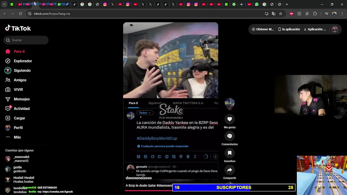Open the video author's avatar
This screenshot has width=347, height=195.
click(230, 103)
